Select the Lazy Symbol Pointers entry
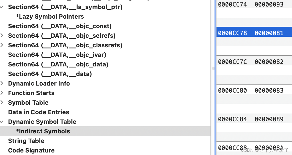Image resolution: width=292 pixels, height=155 pixels. tap(50, 16)
